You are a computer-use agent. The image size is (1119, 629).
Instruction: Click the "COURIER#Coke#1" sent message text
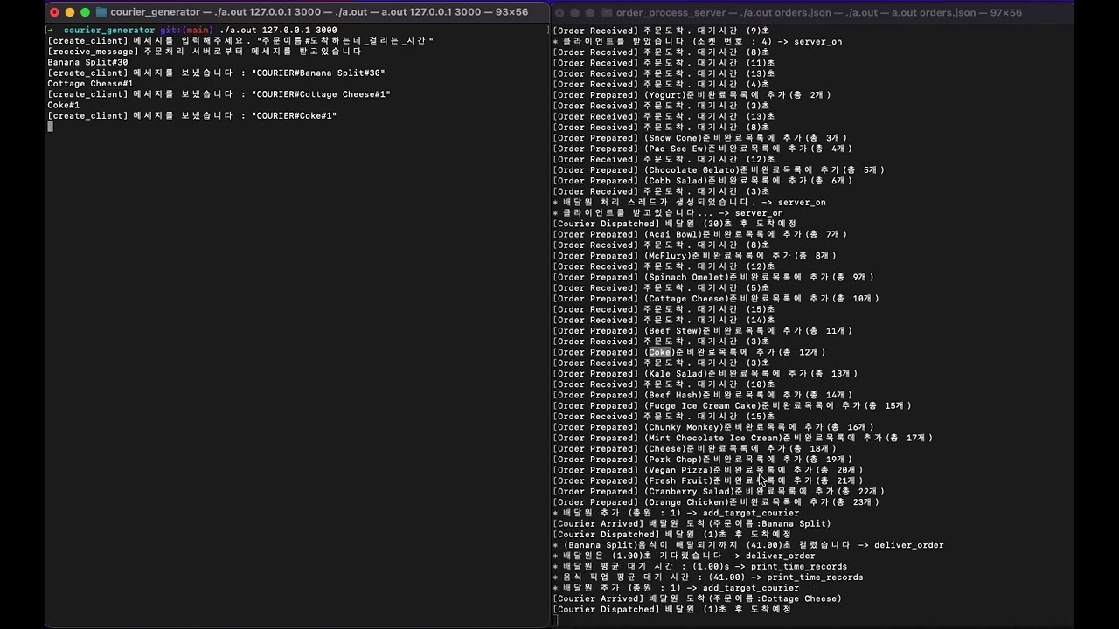pos(294,116)
